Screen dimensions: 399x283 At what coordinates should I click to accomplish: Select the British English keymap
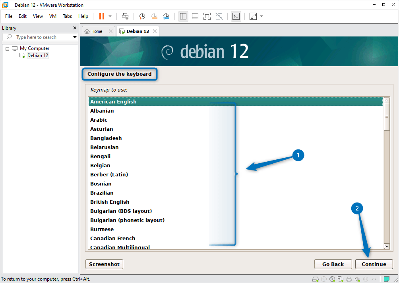110,202
